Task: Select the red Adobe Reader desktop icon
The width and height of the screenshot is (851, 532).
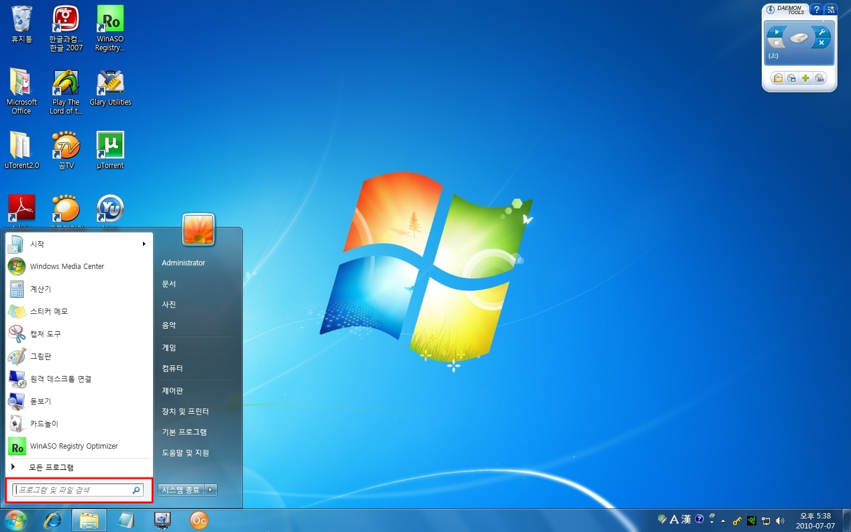Action: (21, 209)
